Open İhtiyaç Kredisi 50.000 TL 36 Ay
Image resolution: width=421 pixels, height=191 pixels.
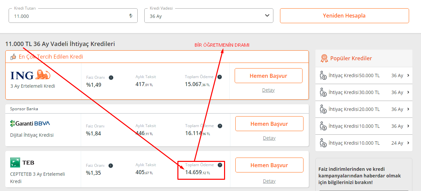(x=364, y=75)
